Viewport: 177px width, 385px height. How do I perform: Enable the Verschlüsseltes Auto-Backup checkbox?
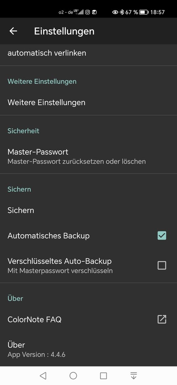point(162,265)
